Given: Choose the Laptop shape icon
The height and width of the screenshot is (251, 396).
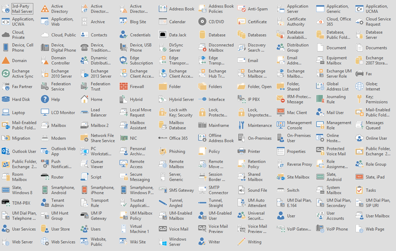Looking at the screenshot, I should (x=5, y=113).
